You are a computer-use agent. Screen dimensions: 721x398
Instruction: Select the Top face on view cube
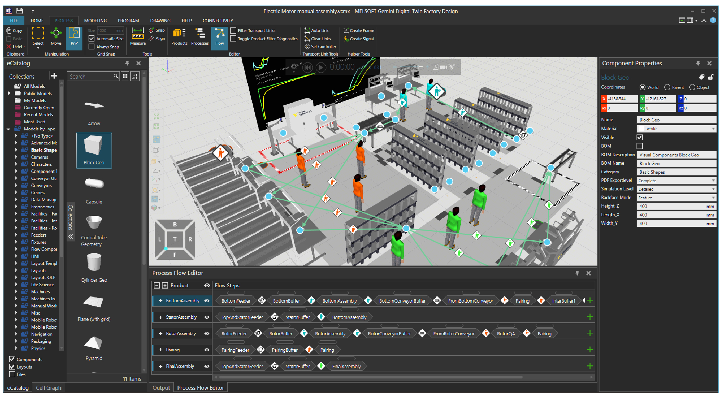click(175, 239)
